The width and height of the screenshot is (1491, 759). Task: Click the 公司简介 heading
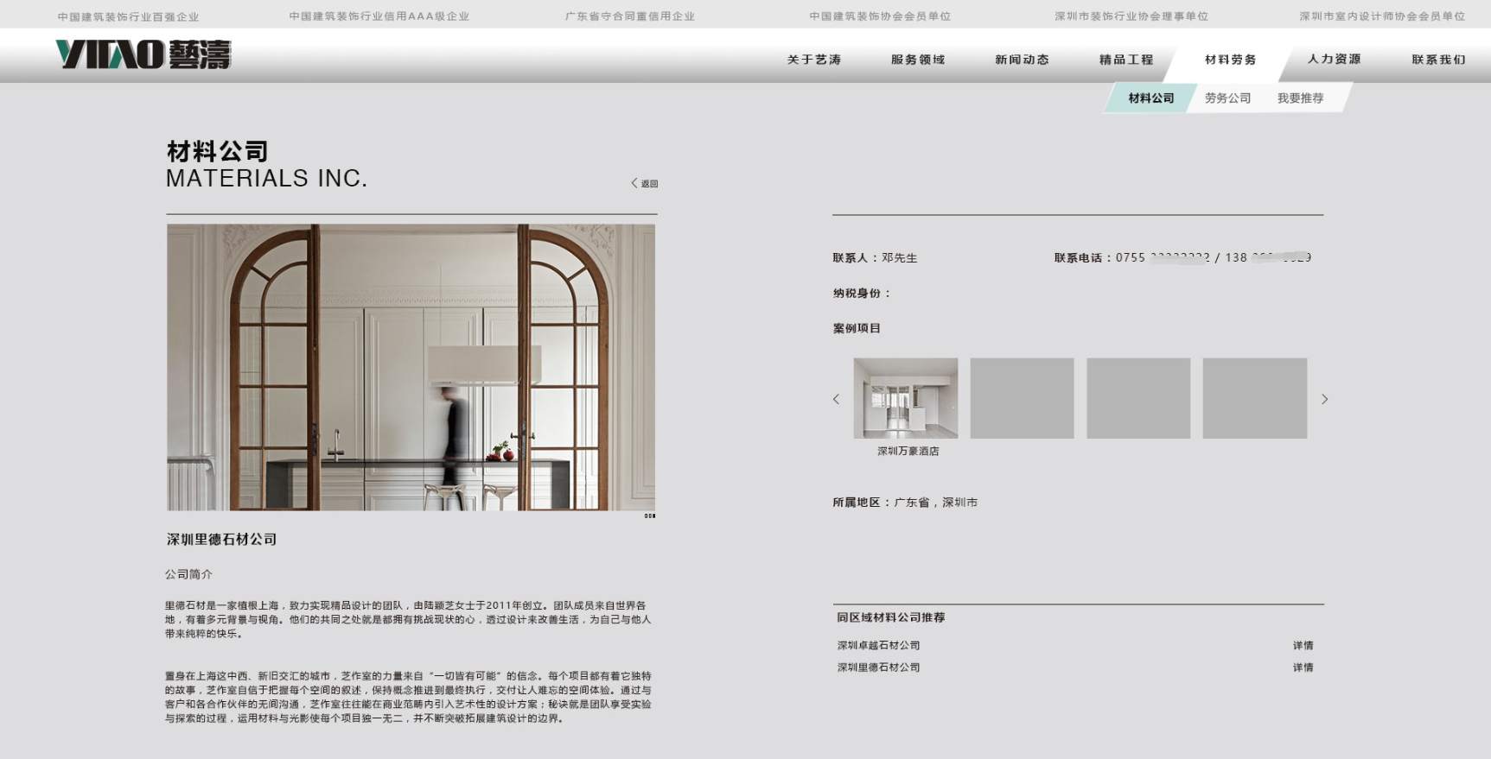click(x=188, y=574)
